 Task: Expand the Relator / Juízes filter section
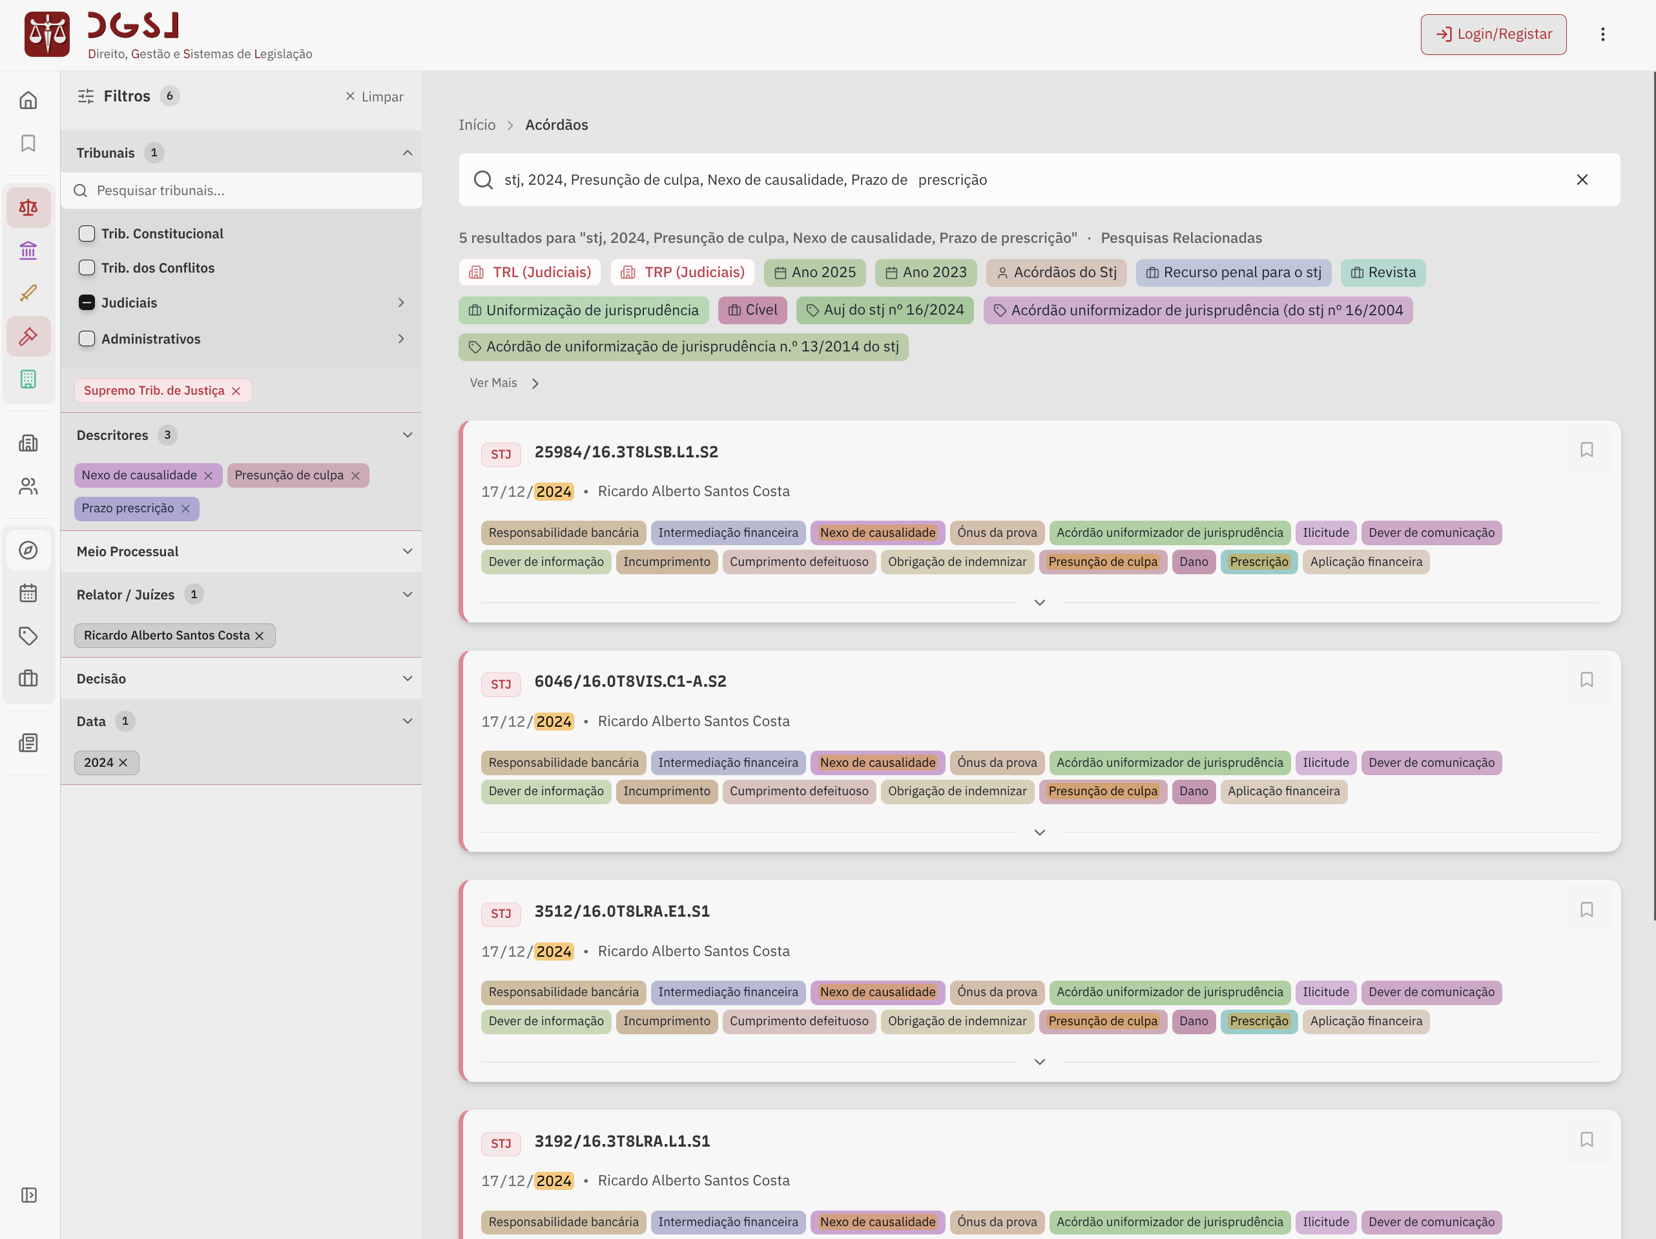coord(408,594)
